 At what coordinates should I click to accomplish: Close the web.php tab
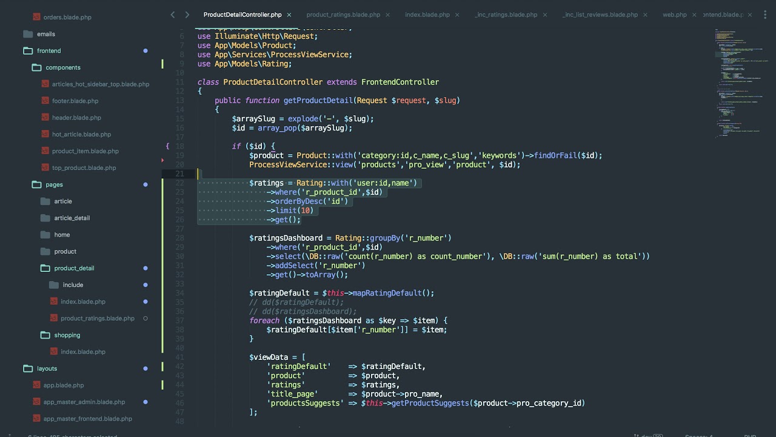click(x=695, y=15)
